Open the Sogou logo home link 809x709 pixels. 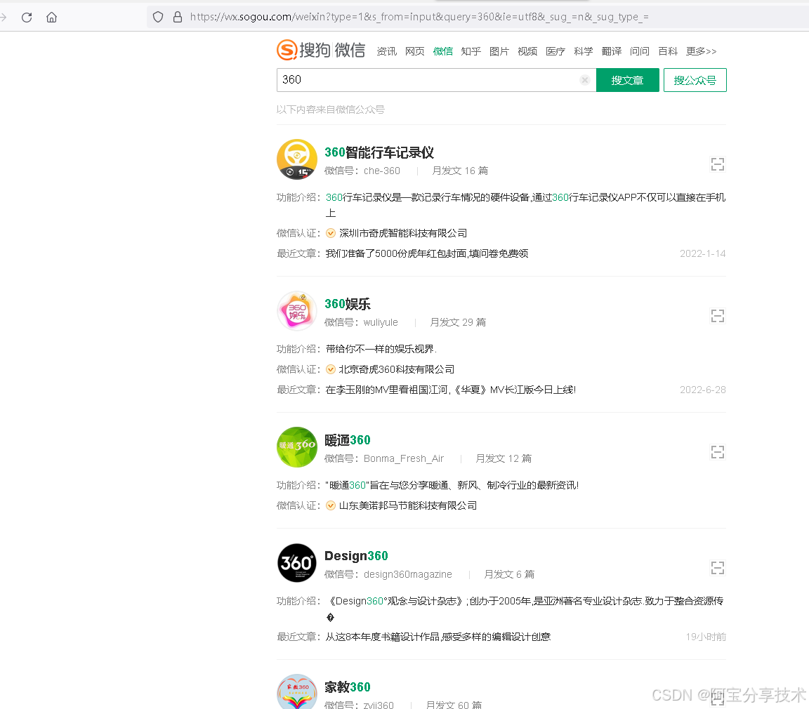tap(321, 50)
